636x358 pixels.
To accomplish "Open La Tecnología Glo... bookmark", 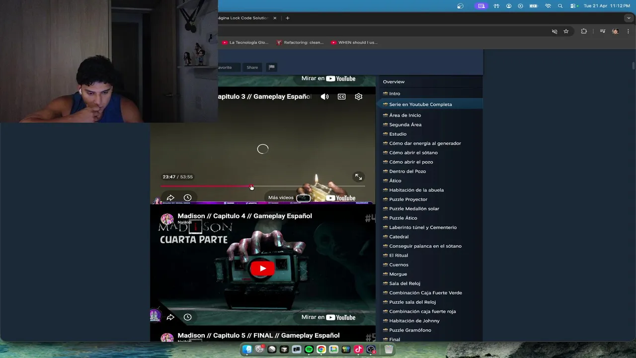I will click(x=245, y=43).
